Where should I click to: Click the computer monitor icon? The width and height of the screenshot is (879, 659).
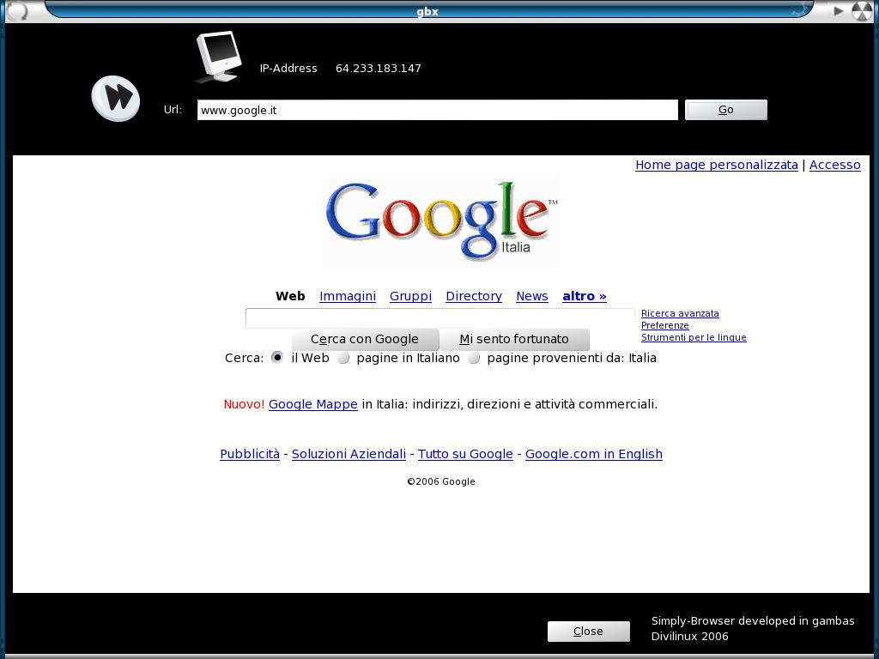[x=219, y=57]
